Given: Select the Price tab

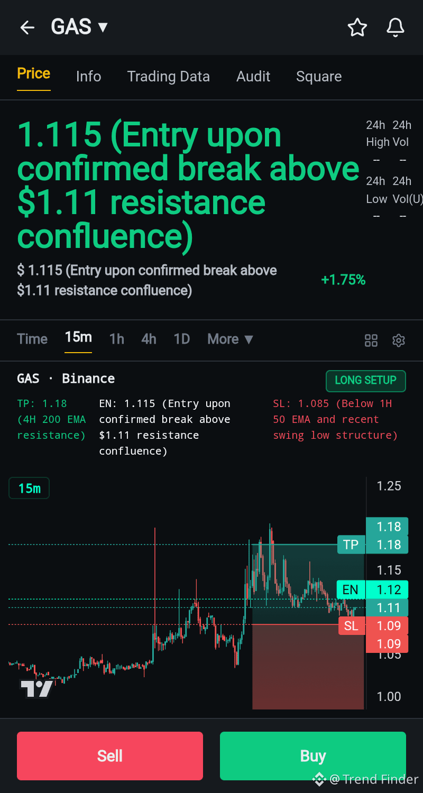Looking at the screenshot, I should tap(34, 73).
